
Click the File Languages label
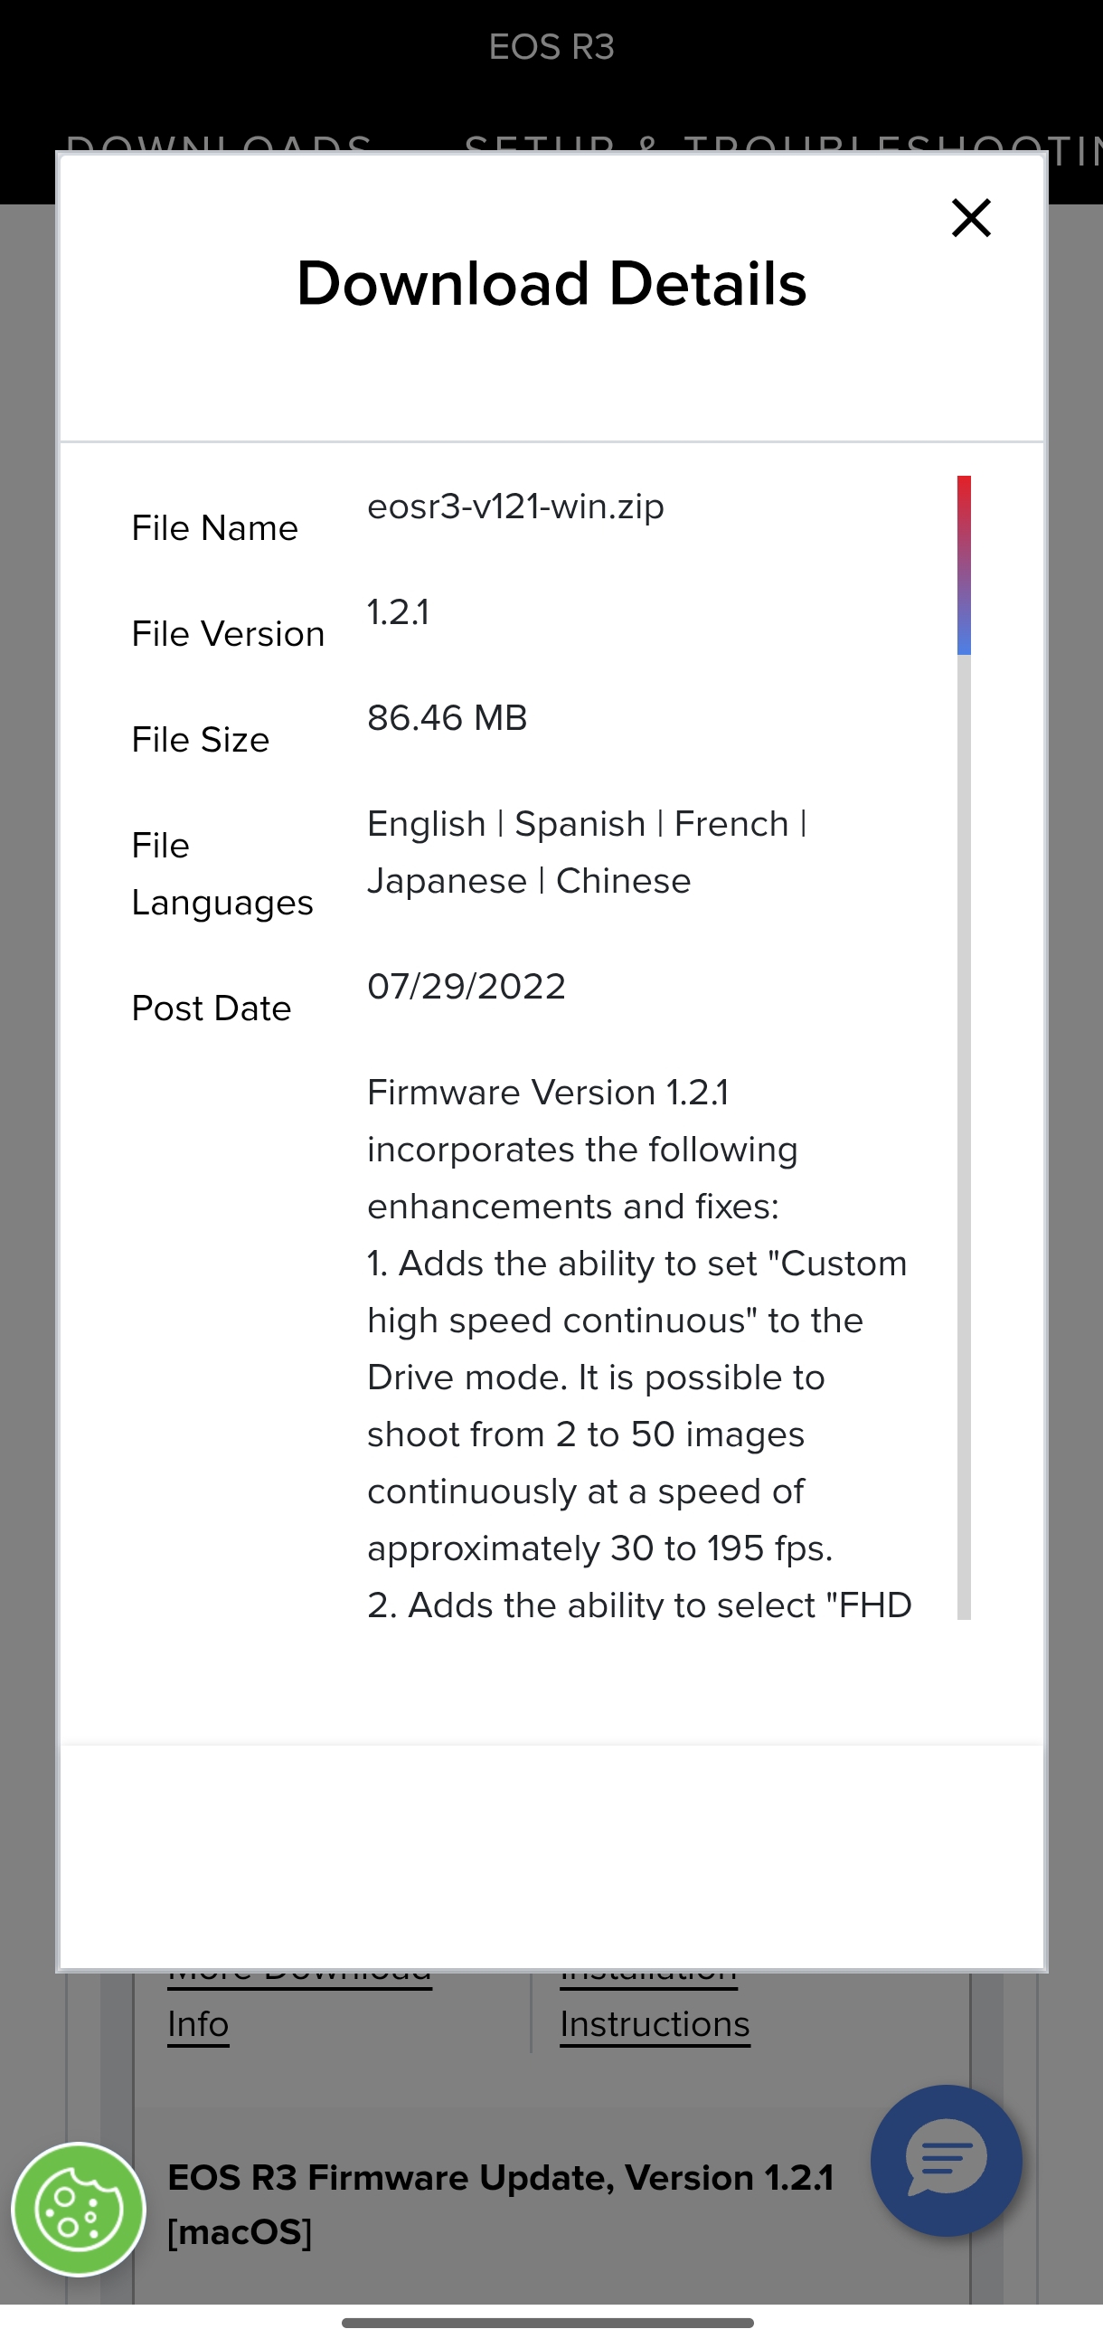(222, 873)
